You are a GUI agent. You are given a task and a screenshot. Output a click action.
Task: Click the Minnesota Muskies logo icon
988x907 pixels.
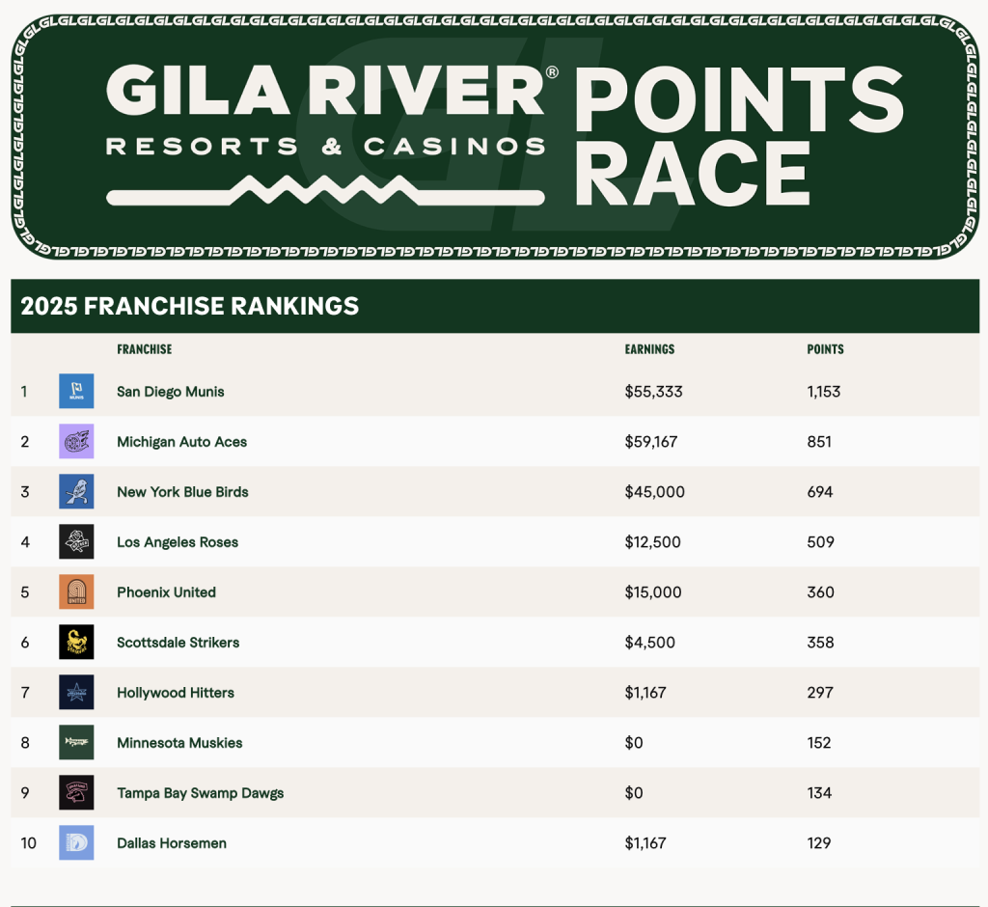tap(76, 742)
